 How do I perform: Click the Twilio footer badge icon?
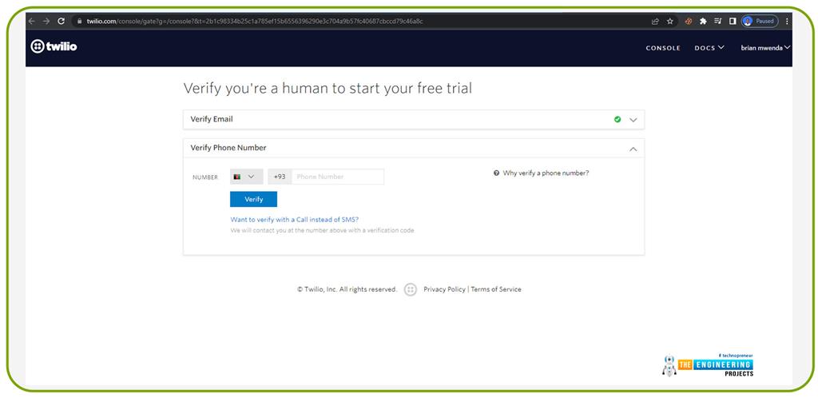411,289
